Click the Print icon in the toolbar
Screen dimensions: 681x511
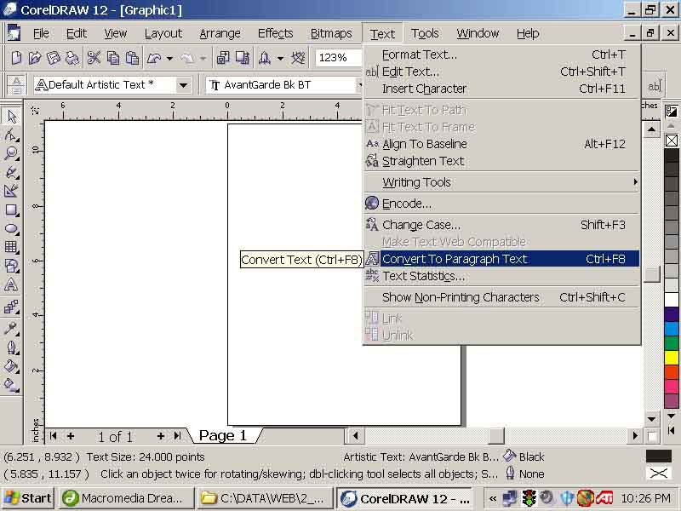[72, 58]
